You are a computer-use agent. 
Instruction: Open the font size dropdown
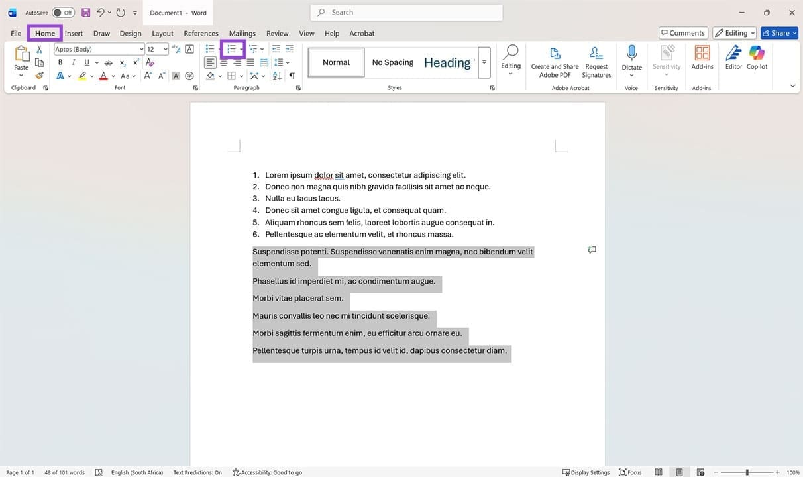(x=164, y=48)
